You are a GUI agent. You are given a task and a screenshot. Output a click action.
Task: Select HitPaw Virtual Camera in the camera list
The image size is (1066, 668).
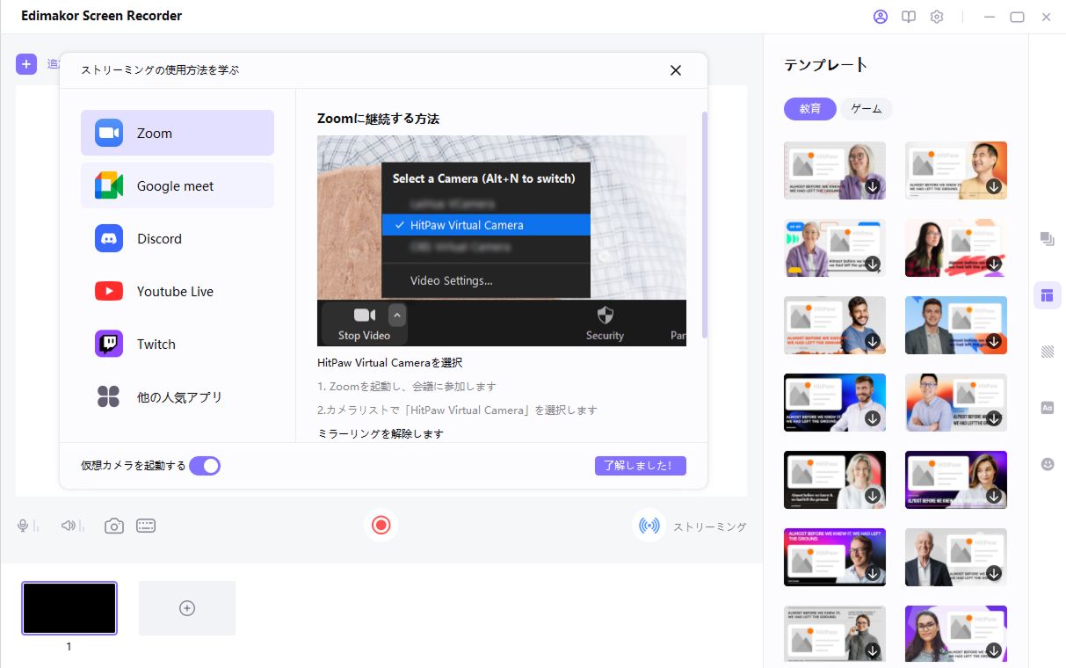(486, 224)
